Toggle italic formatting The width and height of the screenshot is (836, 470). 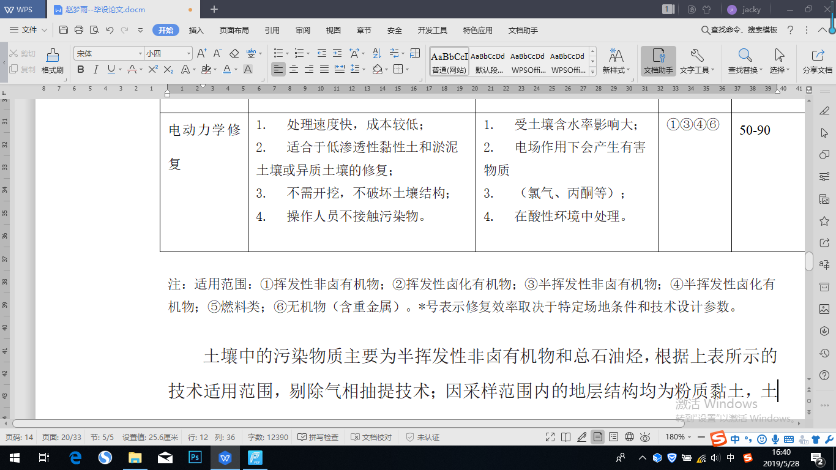[95, 70]
